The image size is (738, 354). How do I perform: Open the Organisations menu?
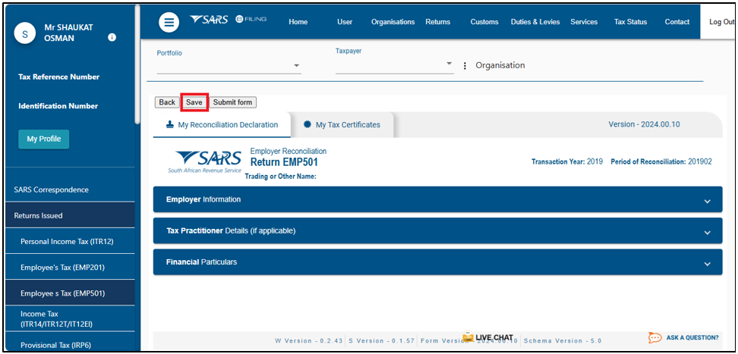coord(393,22)
